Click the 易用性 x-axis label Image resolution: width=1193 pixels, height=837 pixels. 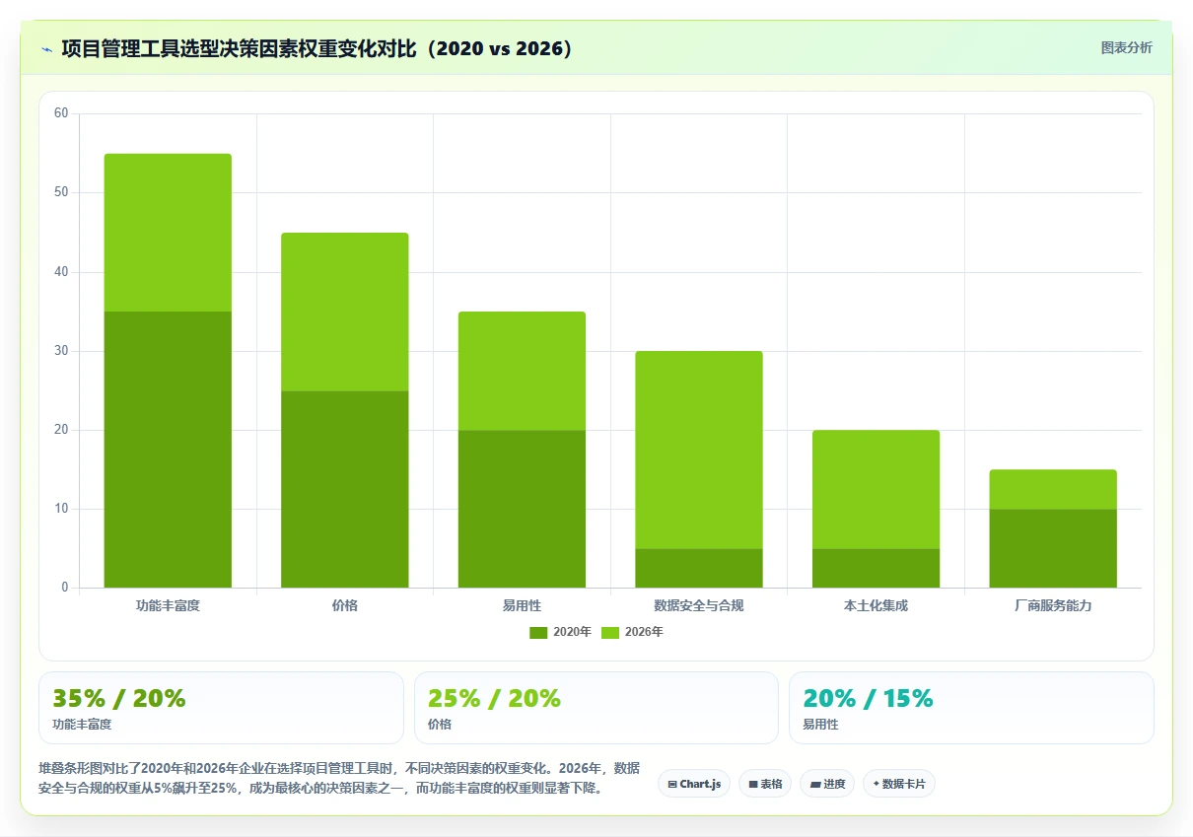[x=522, y=605]
